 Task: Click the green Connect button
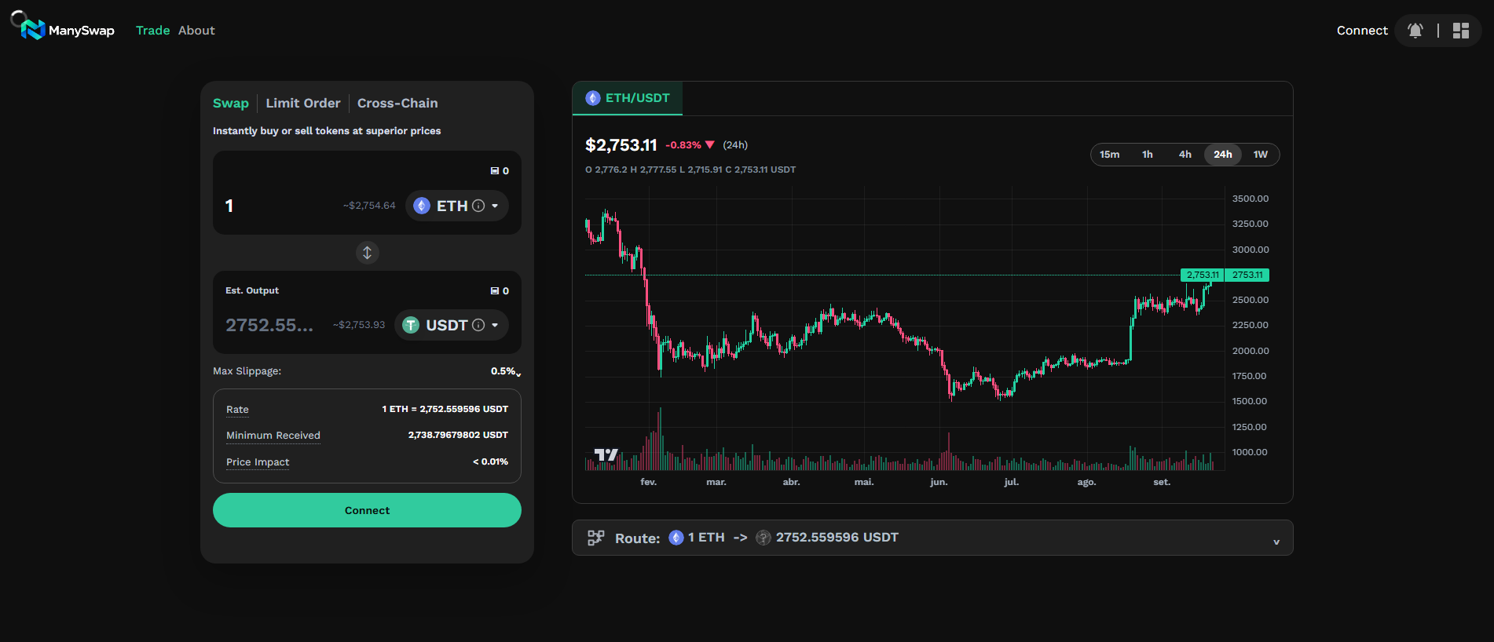coord(367,510)
